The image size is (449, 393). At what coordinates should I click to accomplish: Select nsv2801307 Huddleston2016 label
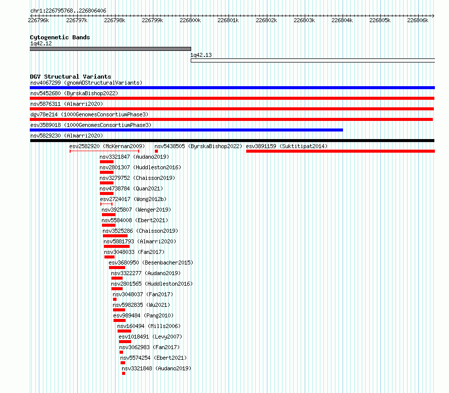pyautogui.click(x=140, y=167)
